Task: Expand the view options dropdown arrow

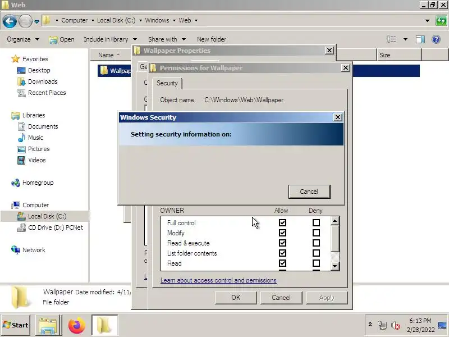Action: (405, 39)
